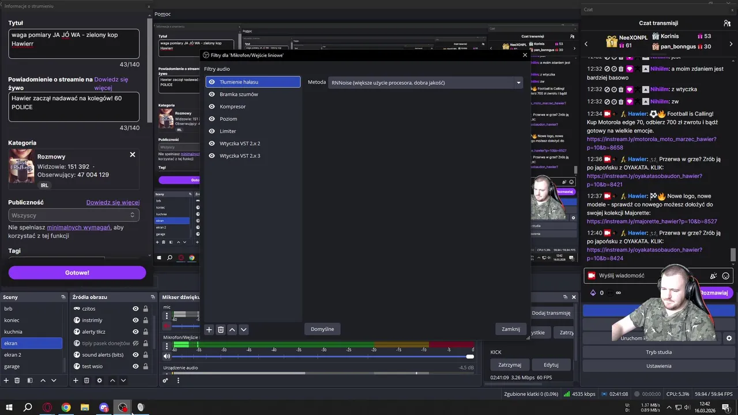The width and height of the screenshot is (738, 415).
Task: Open scene filters icon in Sceny toolbar
Action: [29, 380]
